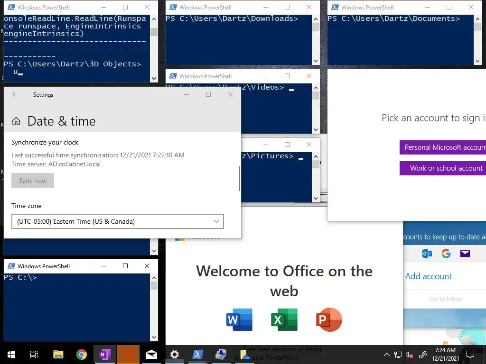This screenshot has width=486, height=364.
Task: Maximize the Downloads PowerShell window
Action: [x=287, y=7]
